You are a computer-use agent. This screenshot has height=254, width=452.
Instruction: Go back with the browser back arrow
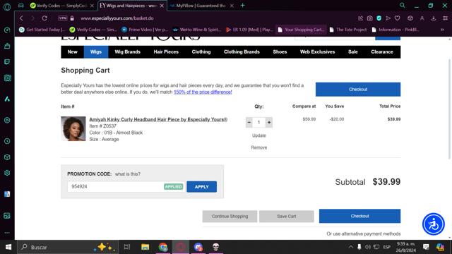tap(21, 18)
